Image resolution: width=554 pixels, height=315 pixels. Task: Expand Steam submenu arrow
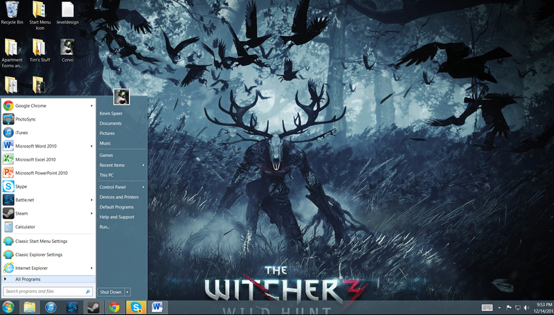pos(91,213)
